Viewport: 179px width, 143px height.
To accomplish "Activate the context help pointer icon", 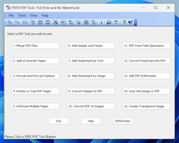I will tap(131, 22).
